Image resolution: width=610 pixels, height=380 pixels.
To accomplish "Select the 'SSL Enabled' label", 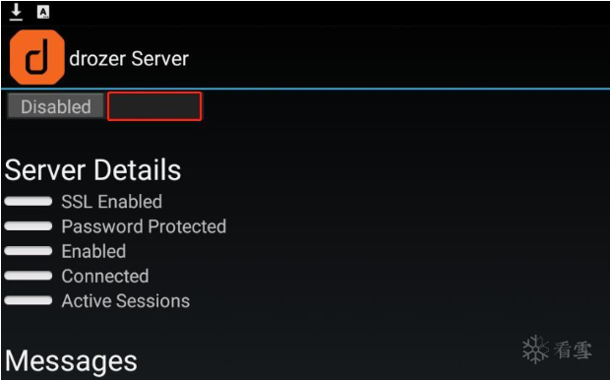I will pos(111,202).
